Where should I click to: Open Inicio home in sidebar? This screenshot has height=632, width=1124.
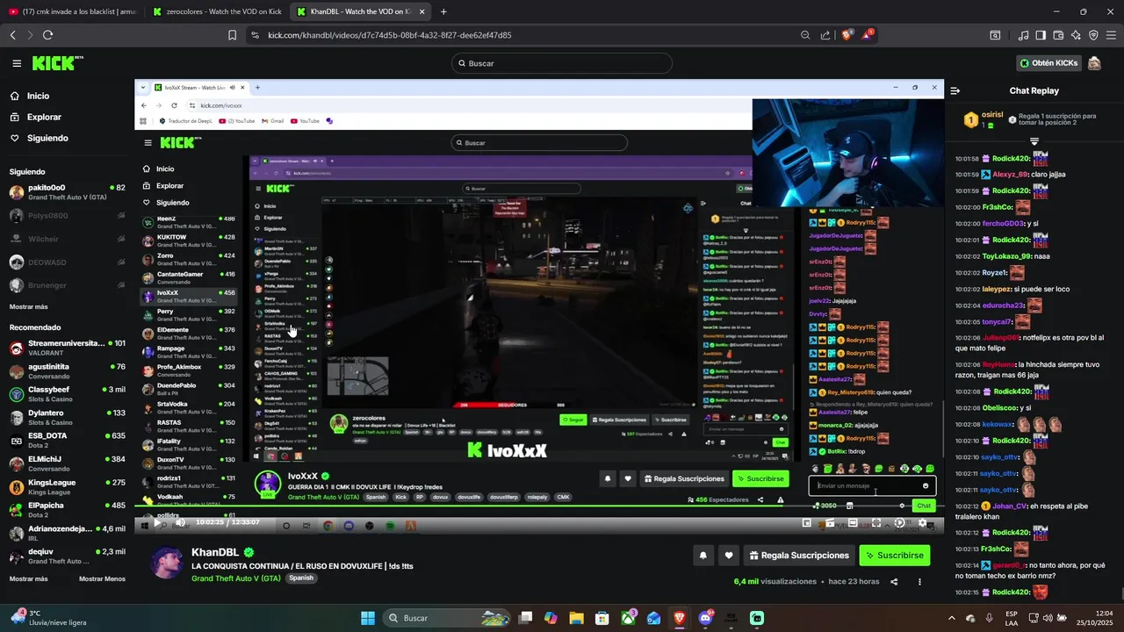coord(38,96)
